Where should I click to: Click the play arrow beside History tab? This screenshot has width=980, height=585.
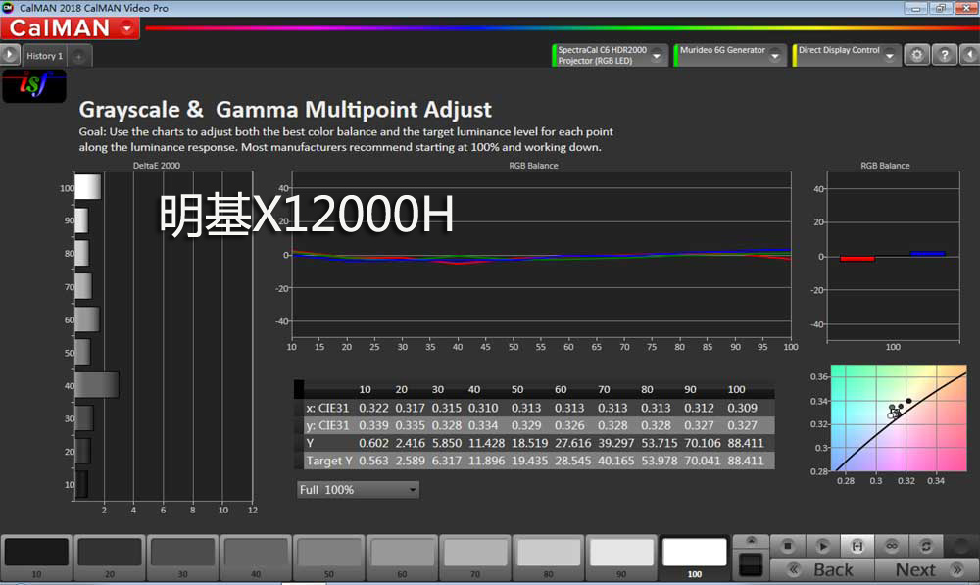click(10, 56)
